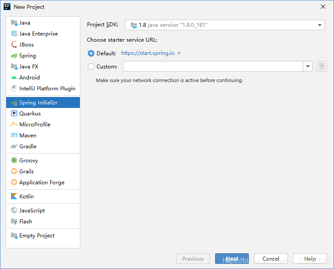Click the "Project SDK:" label

[x=102, y=25]
